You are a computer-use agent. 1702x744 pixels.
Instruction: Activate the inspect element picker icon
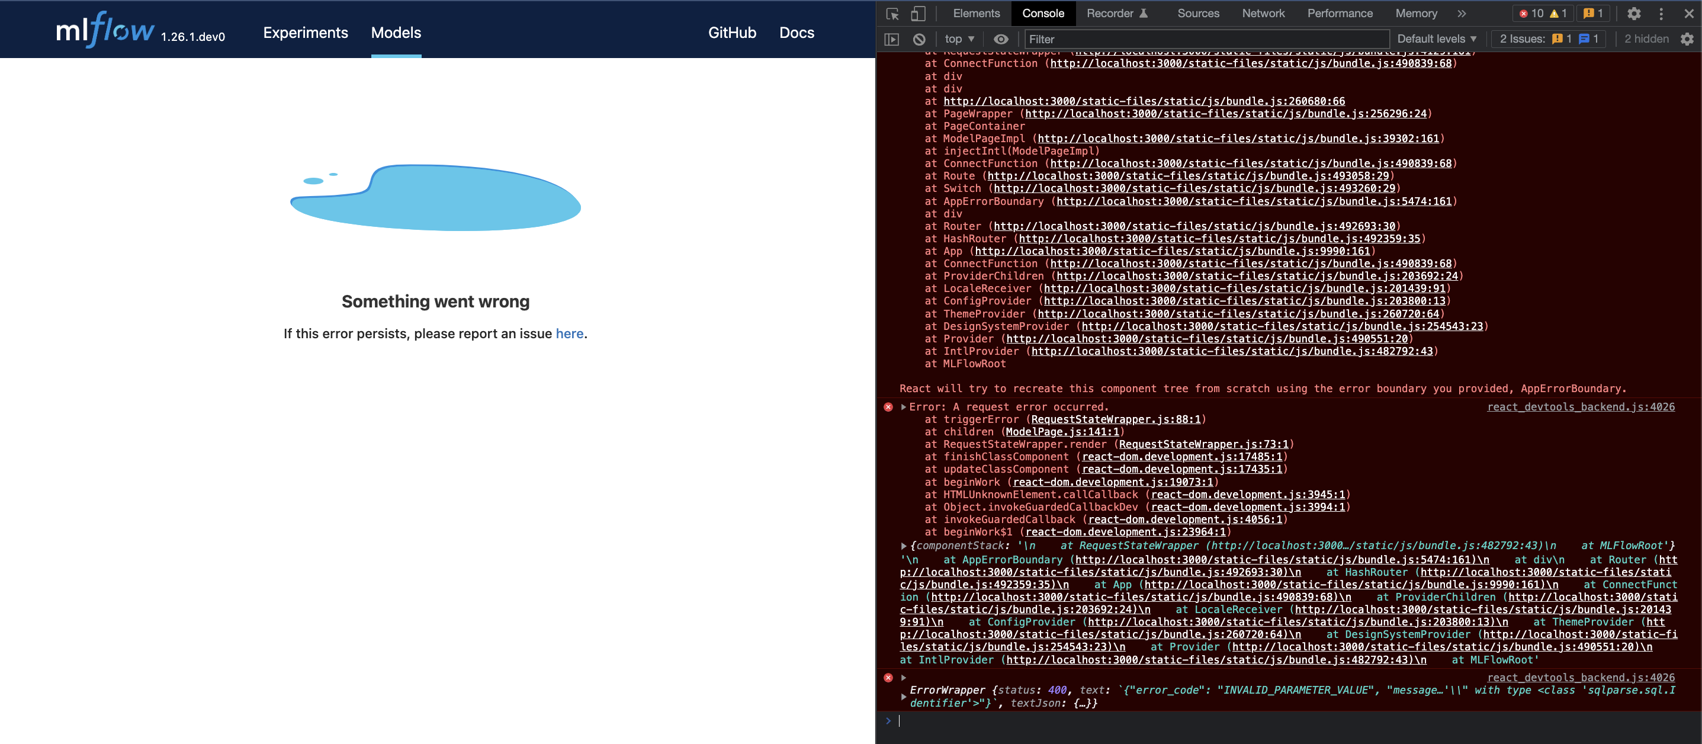pos(892,13)
